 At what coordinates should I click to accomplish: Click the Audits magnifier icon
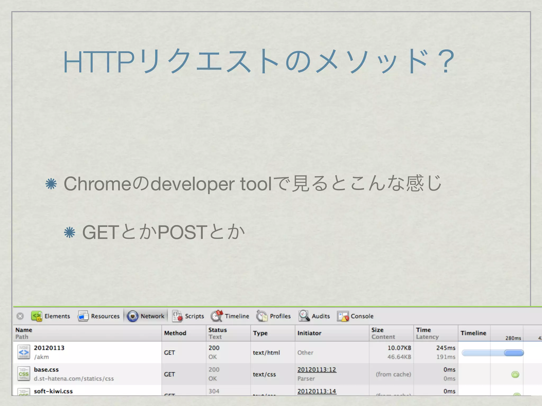(304, 316)
